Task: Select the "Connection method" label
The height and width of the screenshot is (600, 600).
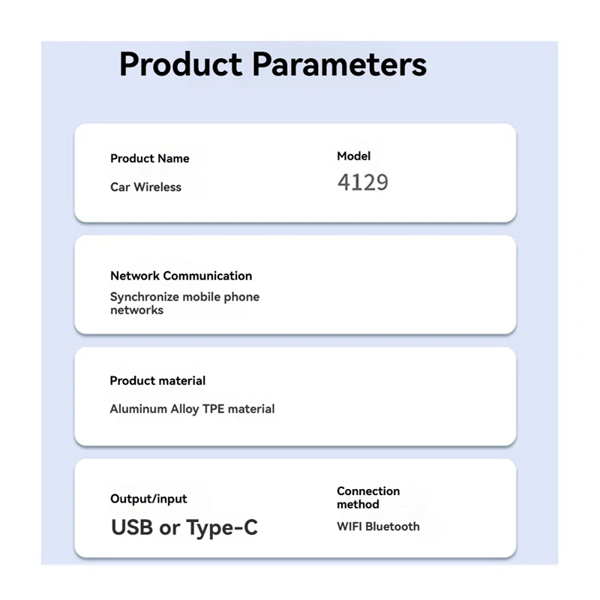Action: tap(368, 497)
